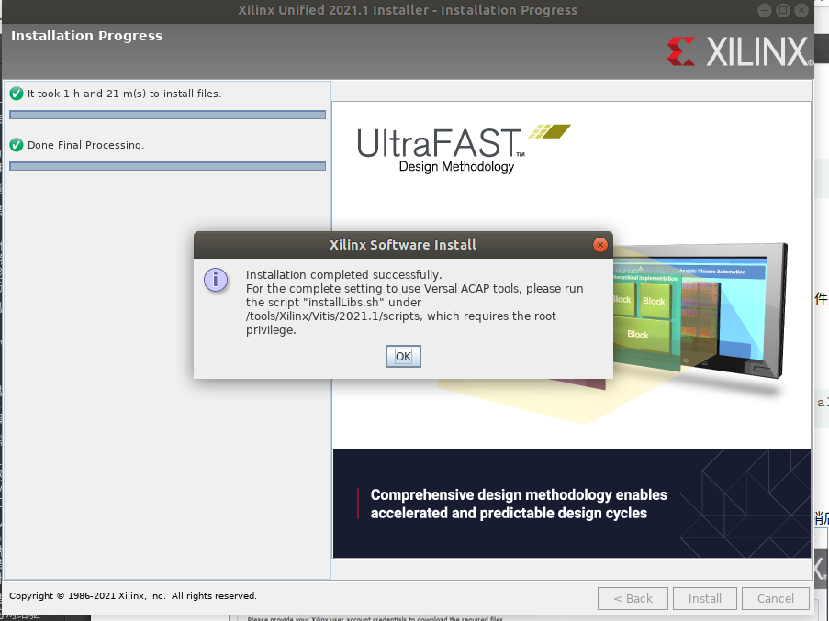Click OK in the Xilinx Software Install dialog
Viewport: 829px width, 621px height.
pyautogui.click(x=403, y=357)
